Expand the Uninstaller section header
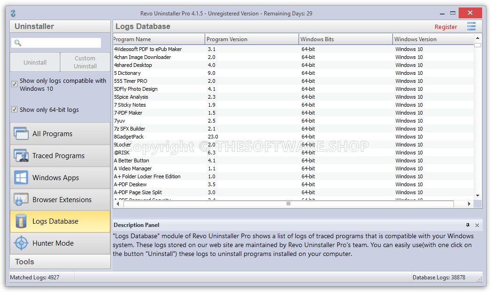492x292 pixels. [60, 26]
